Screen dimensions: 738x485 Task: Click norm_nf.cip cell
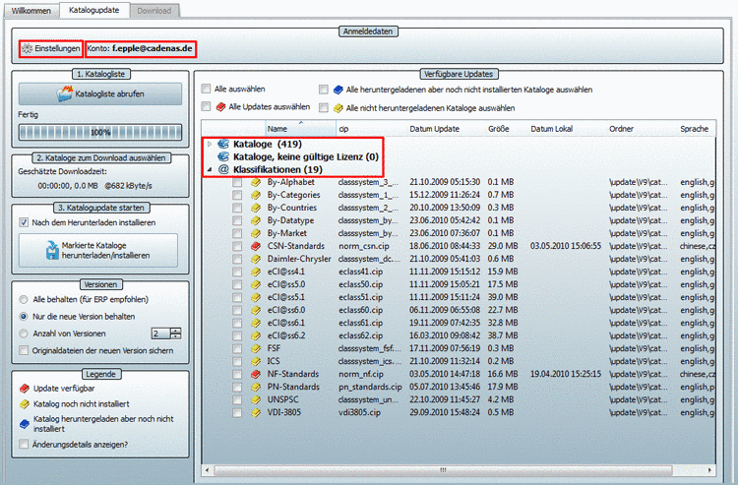pyautogui.click(x=361, y=374)
